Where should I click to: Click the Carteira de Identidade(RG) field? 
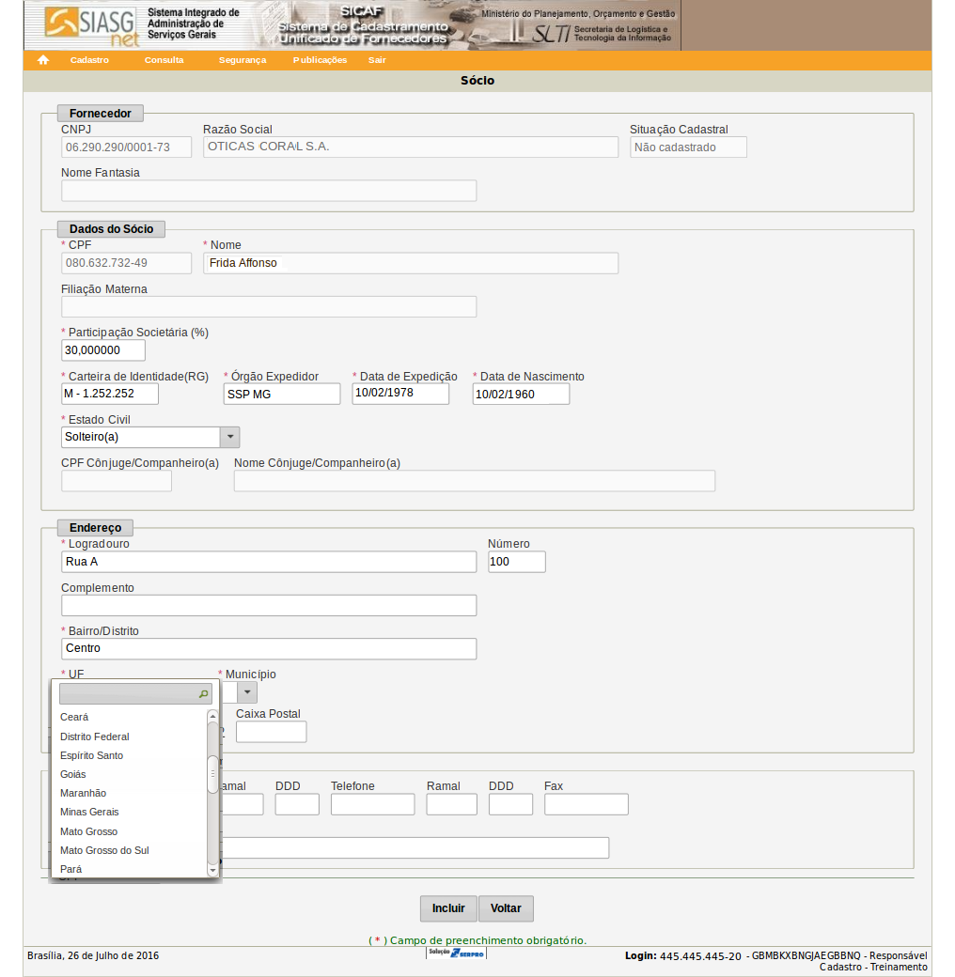110,394
